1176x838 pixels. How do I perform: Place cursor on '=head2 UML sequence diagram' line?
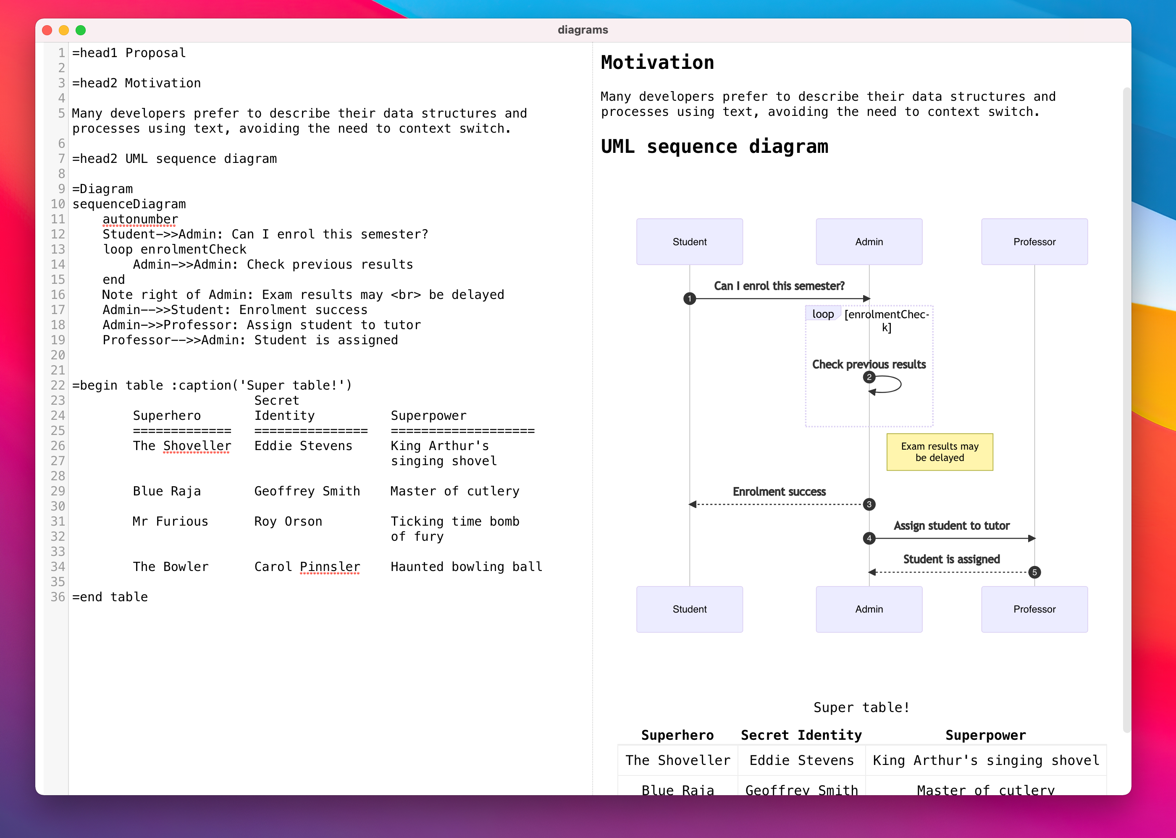coord(174,159)
